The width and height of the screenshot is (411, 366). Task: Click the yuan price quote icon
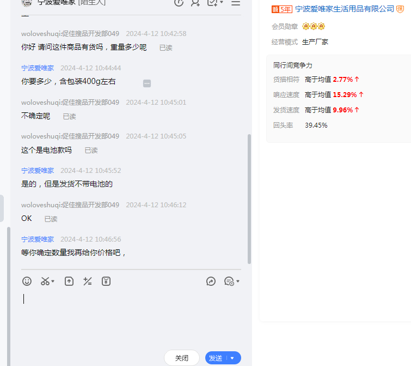tap(106, 281)
